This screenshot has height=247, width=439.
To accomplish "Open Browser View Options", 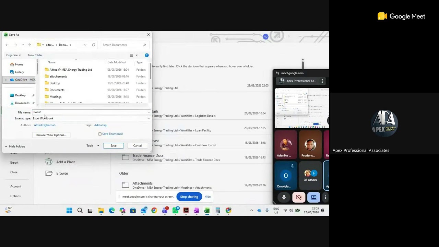I will coord(51,135).
